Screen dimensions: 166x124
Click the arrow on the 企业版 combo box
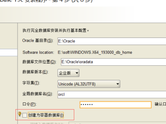point(77,73)
